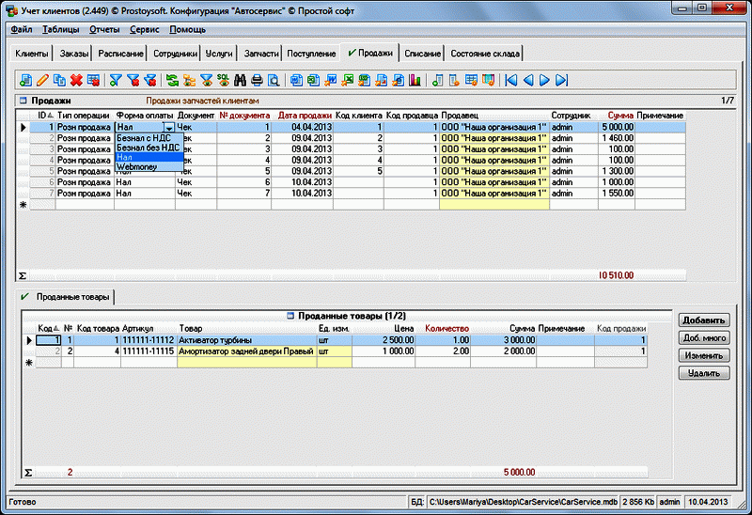Switch to the Запчасти tab
The height and width of the screenshot is (515, 752).
point(260,54)
